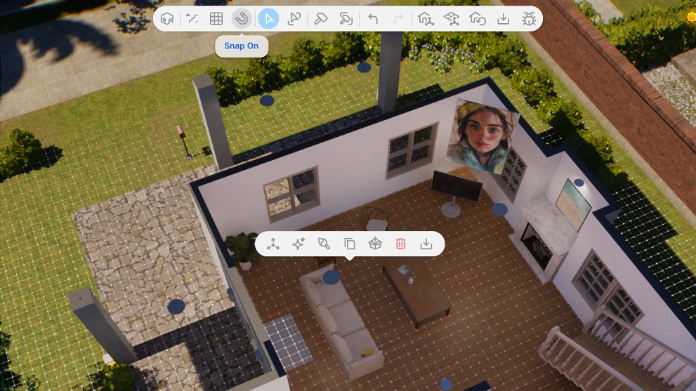The image size is (696, 391).
Task: Click the sparkle AI generate icon
Action: click(298, 244)
